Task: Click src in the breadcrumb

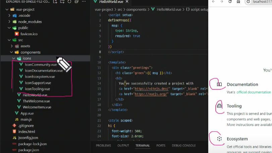Action: coord(120,9)
